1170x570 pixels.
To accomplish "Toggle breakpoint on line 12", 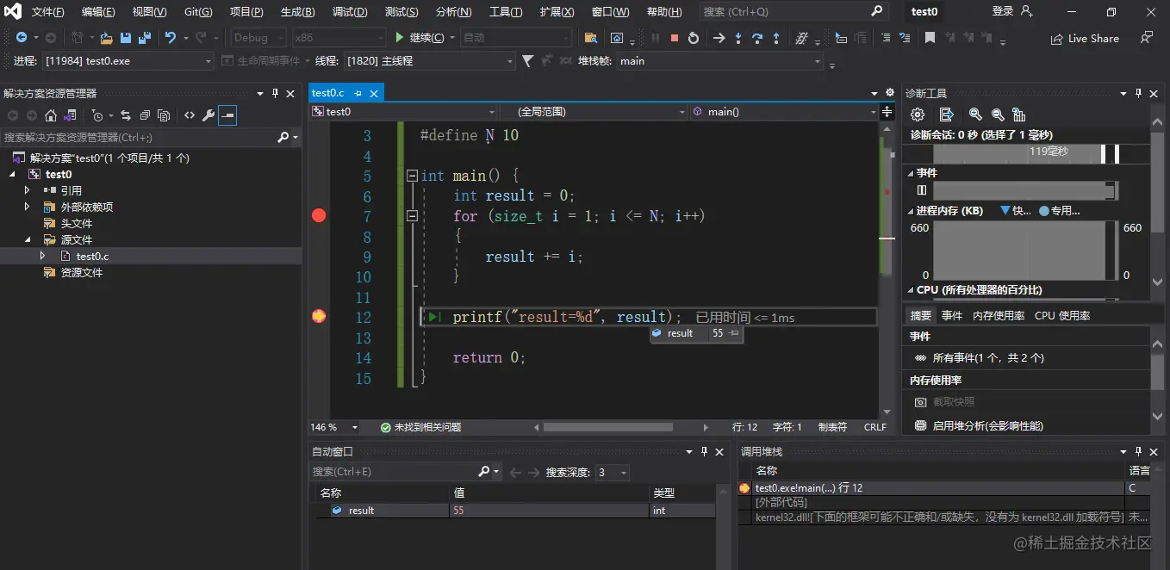I will click(319, 317).
